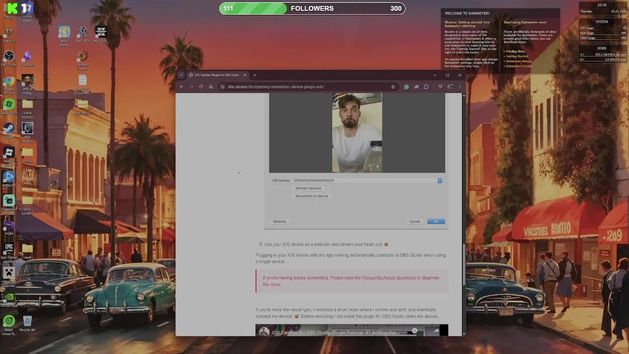Launch the Alien Isolation desktop shortcut
629x354 pixels.
tap(28, 133)
